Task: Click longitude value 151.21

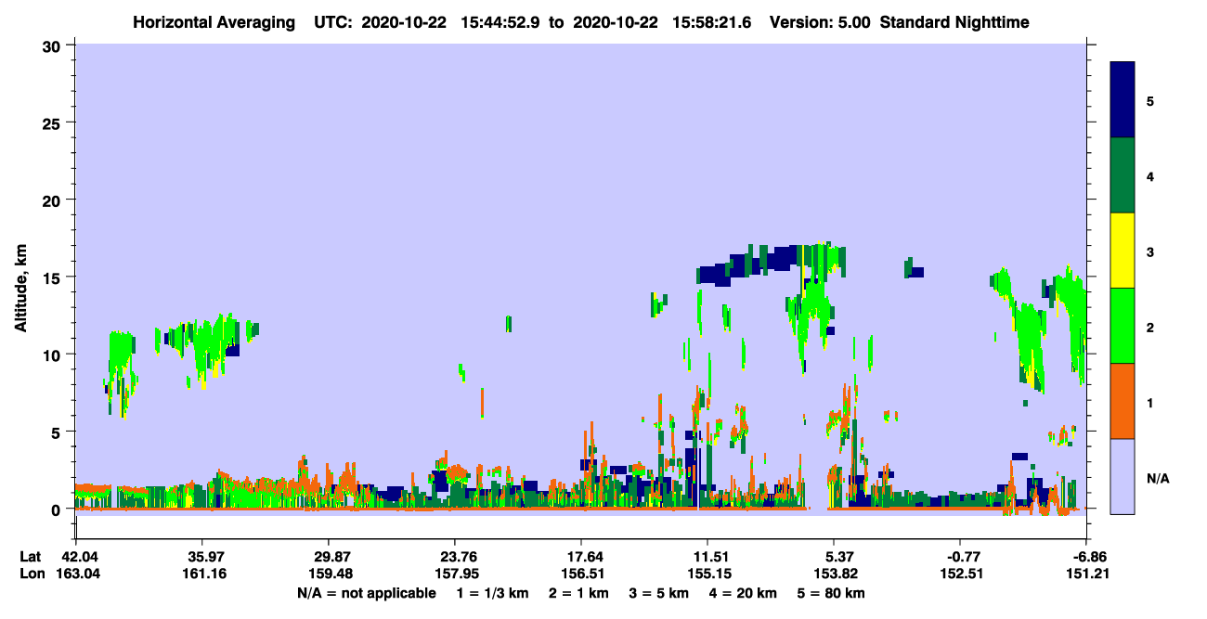Action: tap(1086, 574)
